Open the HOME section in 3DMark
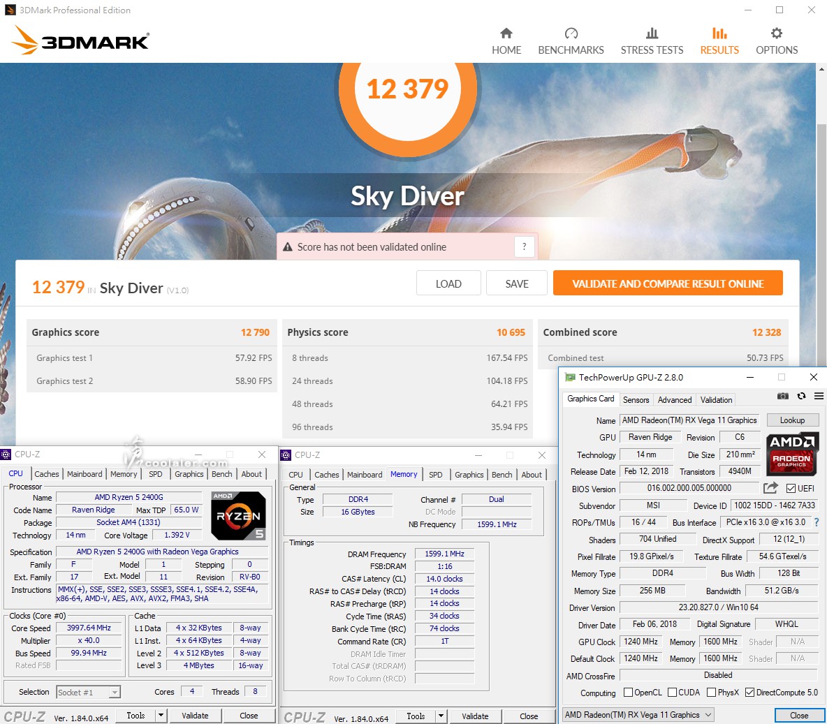This screenshot has height=724, width=827. (506, 42)
